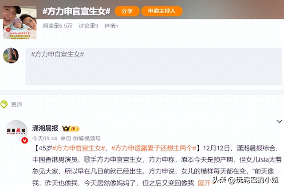Expand the post options chevron menu

(279, 121)
